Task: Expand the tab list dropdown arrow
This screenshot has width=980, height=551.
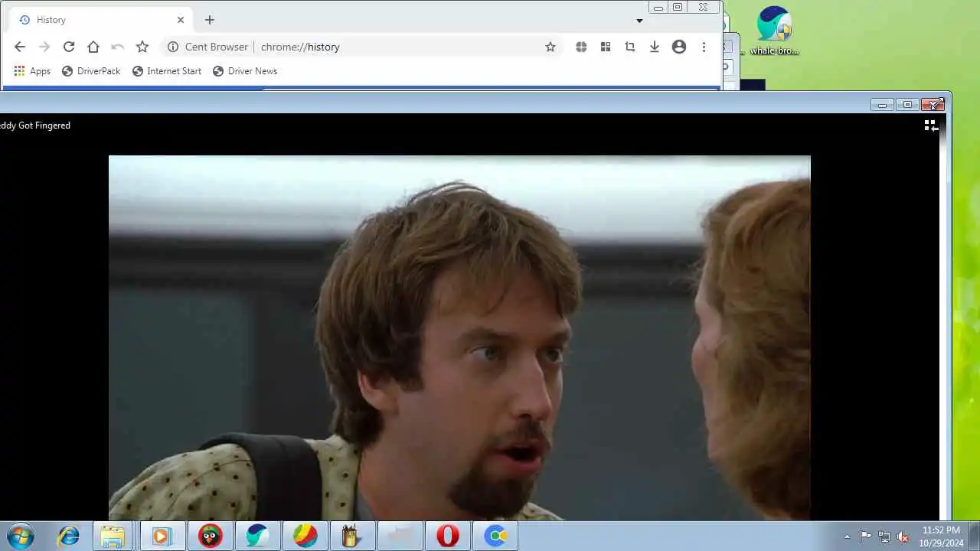Action: point(639,21)
